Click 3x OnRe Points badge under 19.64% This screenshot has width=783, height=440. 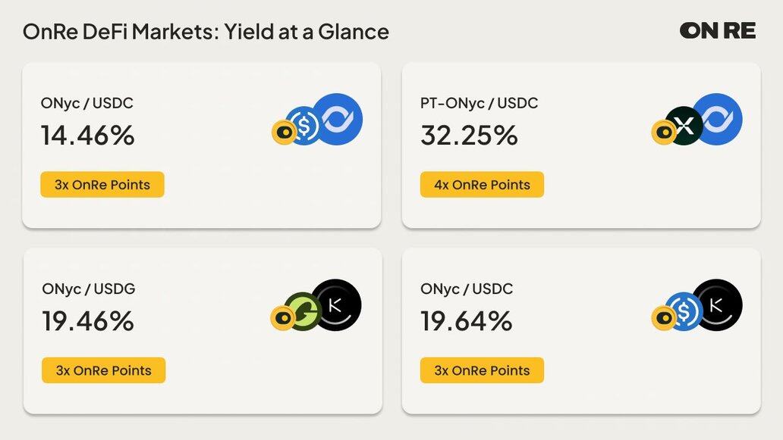tap(482, 370)
